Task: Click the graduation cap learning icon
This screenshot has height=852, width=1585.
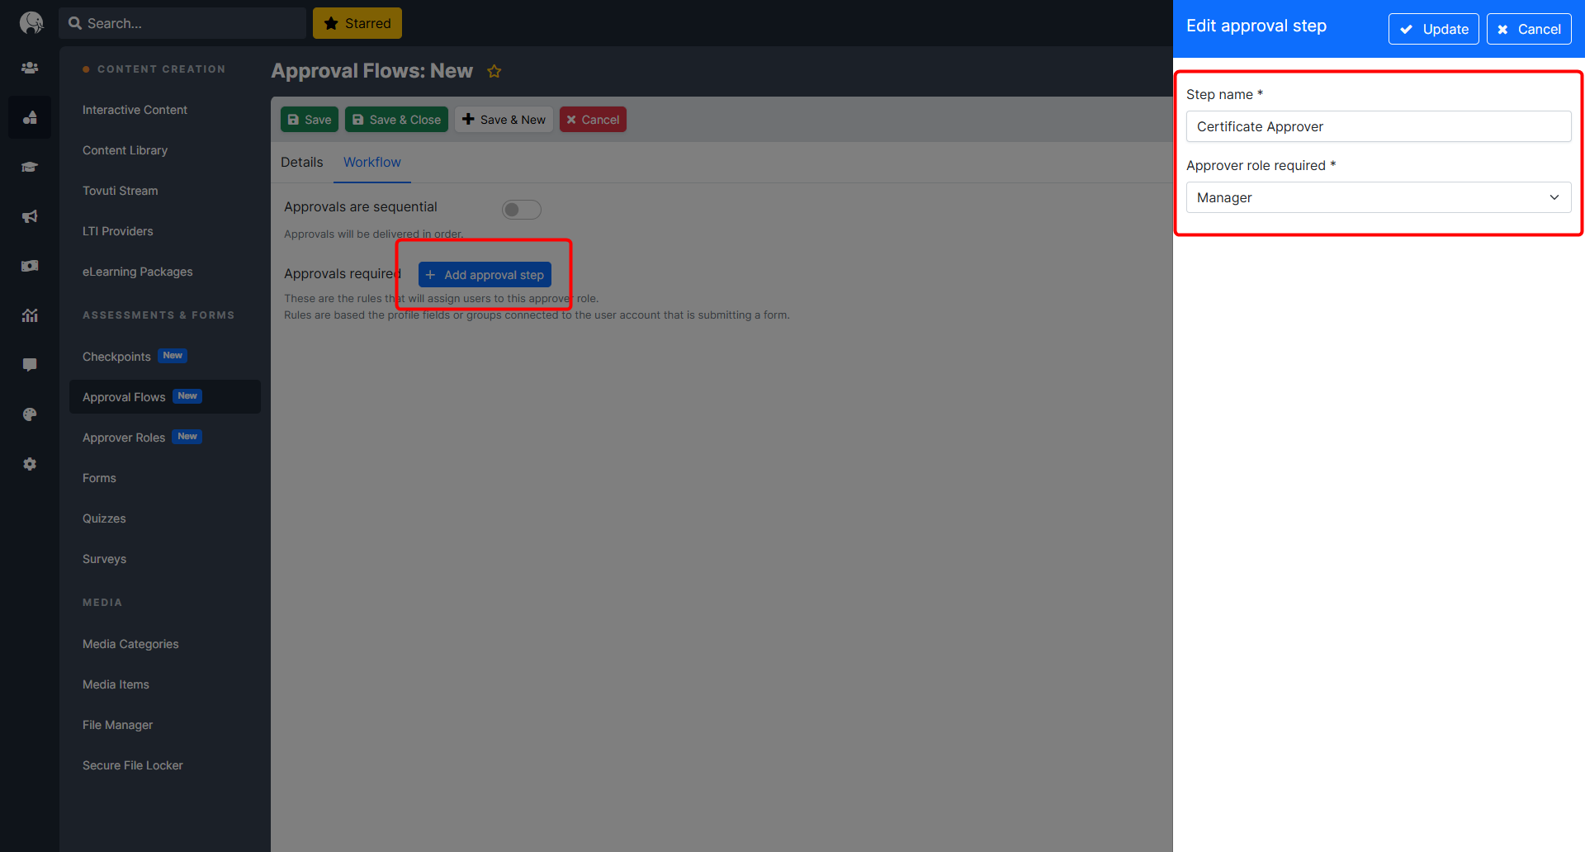Action: (x=30, y=167)
